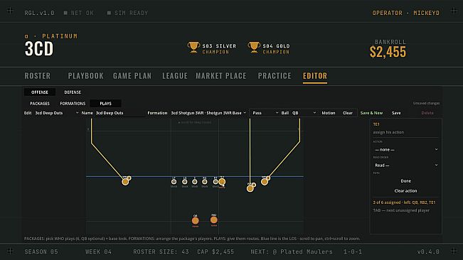
Task: Click the '3 of 6 assigned' status text
Action: [x=404, y=202]
